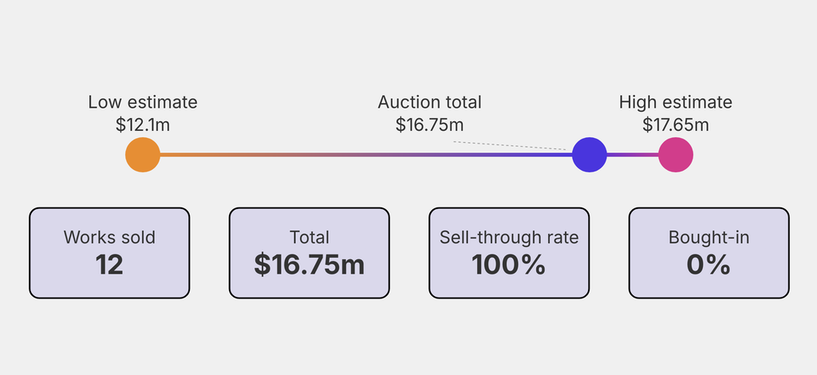Select the "Bought-in" card heading
This screenshot has width=817, height=375.
(x=708, y=237)
